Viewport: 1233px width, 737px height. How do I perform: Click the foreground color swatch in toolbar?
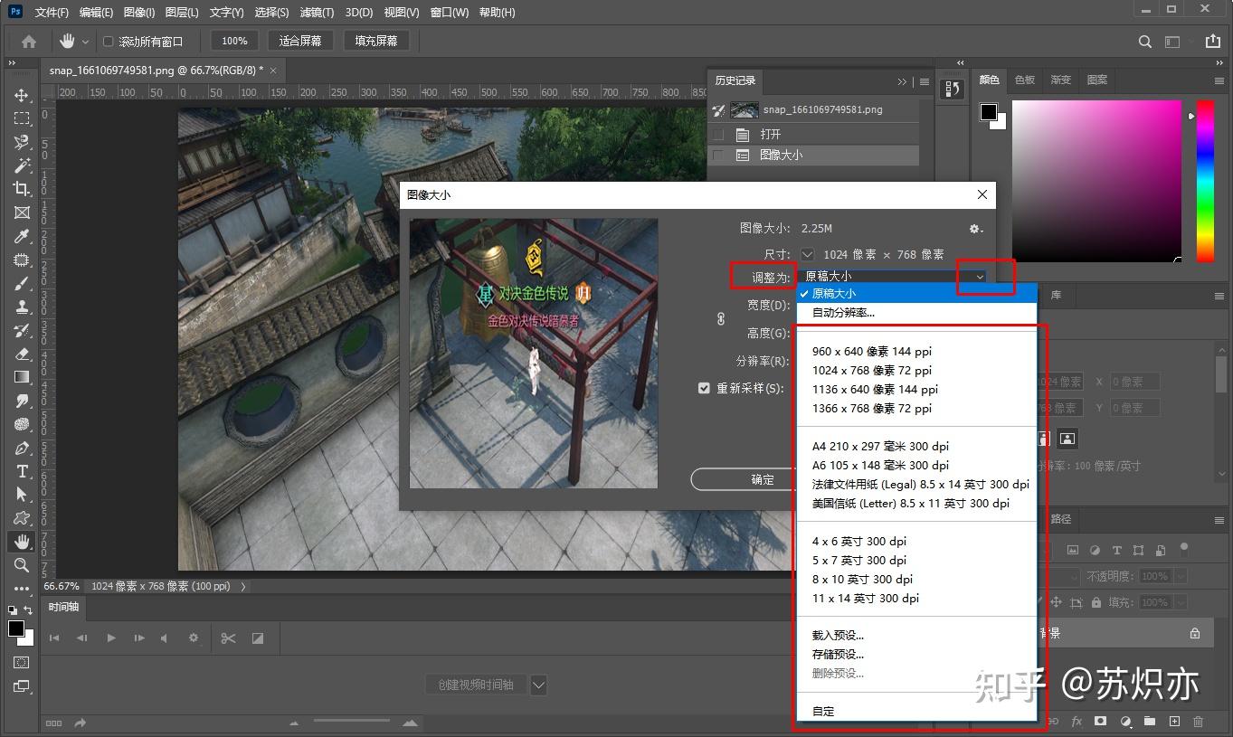coord(16,628)
